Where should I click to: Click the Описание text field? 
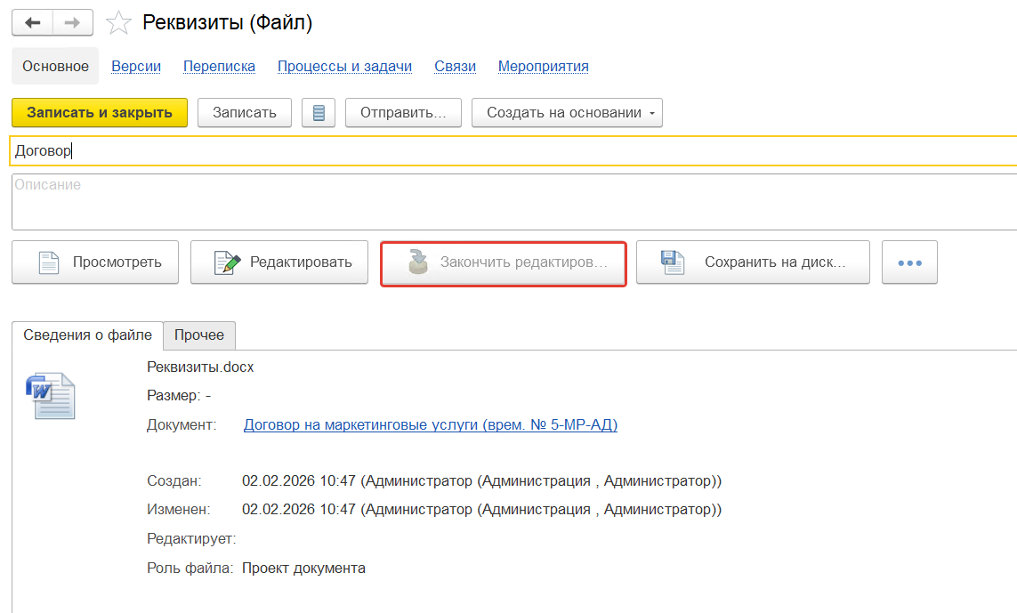[513, 202]
